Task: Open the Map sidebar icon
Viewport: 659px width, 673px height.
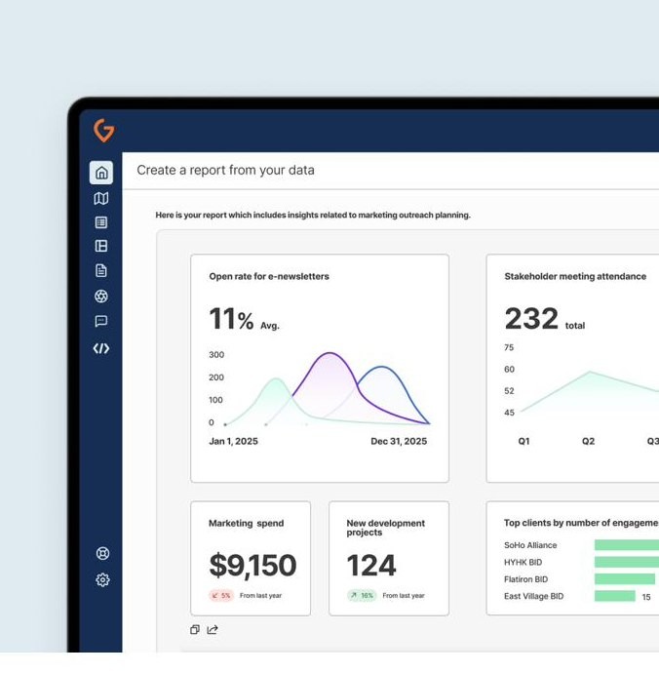Action: point(101,198)
